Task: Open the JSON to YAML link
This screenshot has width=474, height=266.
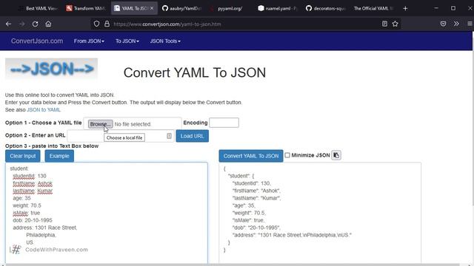Action: click(44, 110)
